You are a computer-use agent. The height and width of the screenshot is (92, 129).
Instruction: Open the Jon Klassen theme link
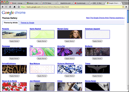click(x=35, y=81)
